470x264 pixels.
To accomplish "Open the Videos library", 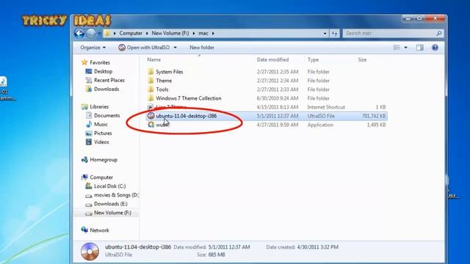I will 101,142.
